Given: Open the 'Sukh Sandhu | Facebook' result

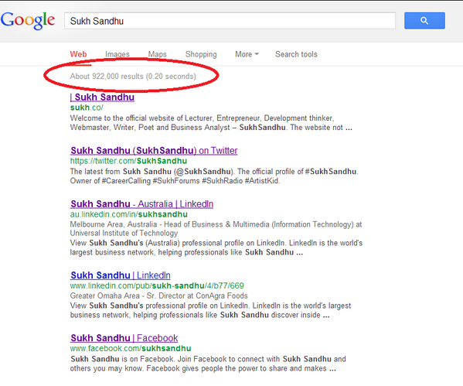Looking at the screenshot, I should [124, 338].
